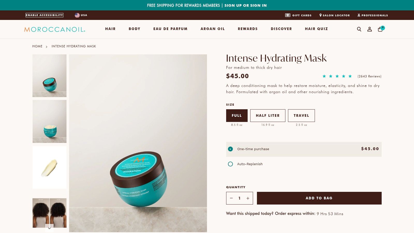Open the Argan Oil menu
This screenshot has height=233, width=414.
(x=213, y=29)
